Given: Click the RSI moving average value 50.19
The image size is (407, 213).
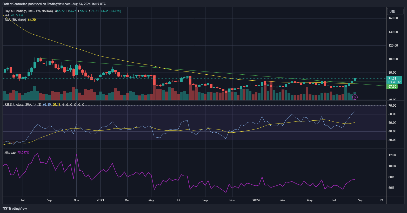Looking at the screenshot, I should click(x=56, y=105).
